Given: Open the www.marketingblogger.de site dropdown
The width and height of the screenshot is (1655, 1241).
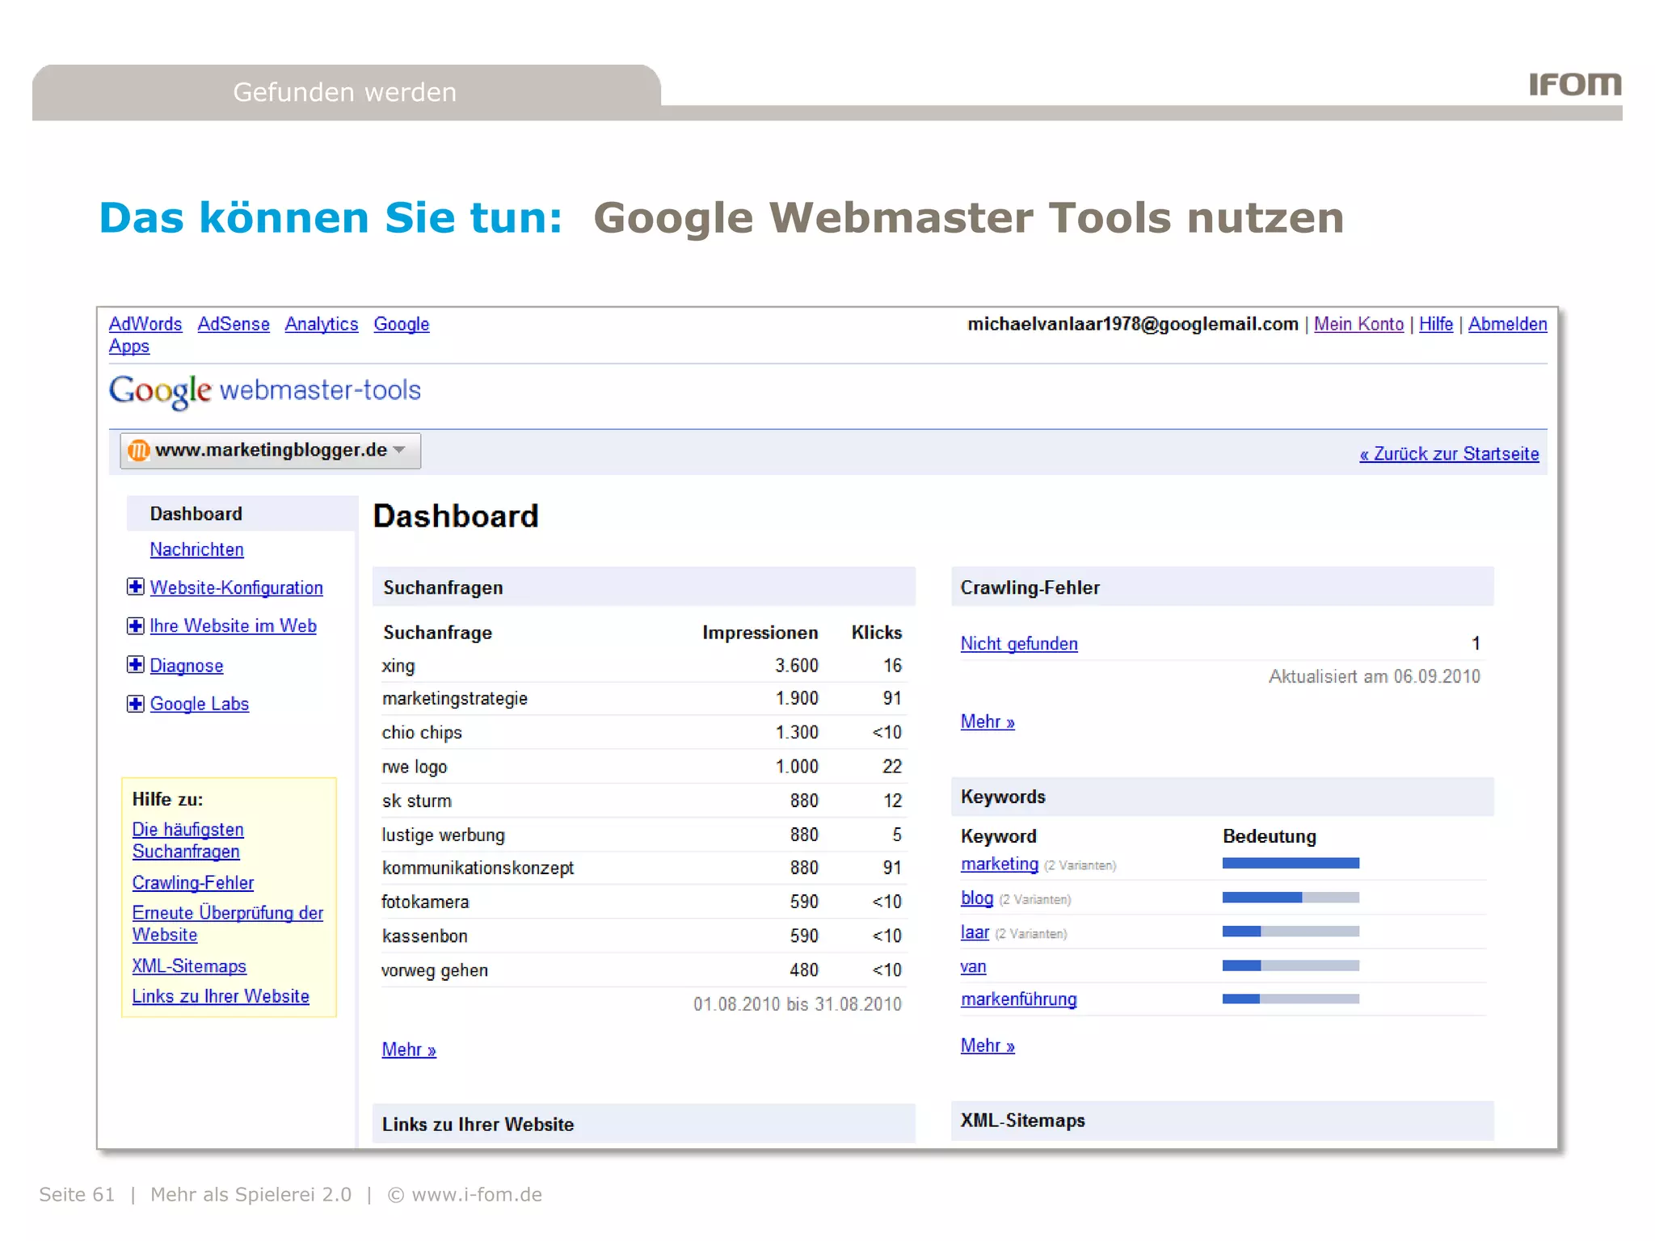Looking at the screenshot, I should coord(271,451).
